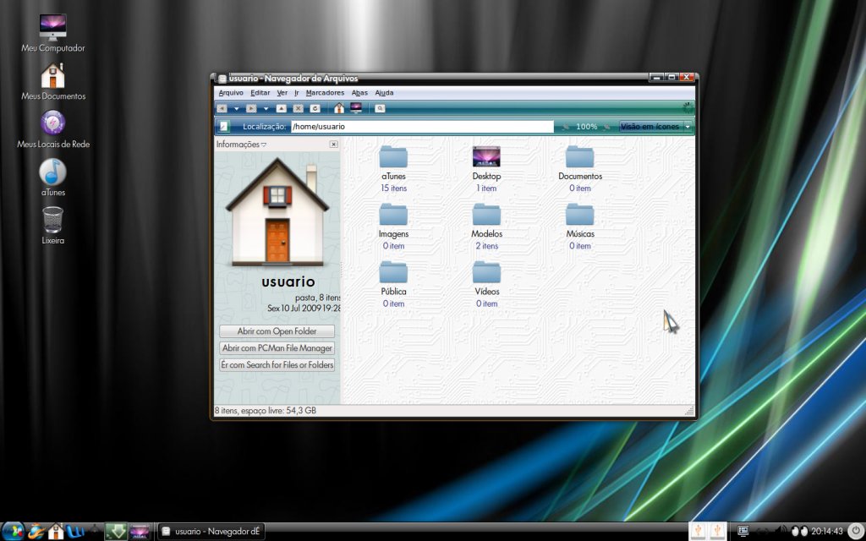Collapse the Informações panel disclosure triangle
866x541 pixels.
coord(262,144)
